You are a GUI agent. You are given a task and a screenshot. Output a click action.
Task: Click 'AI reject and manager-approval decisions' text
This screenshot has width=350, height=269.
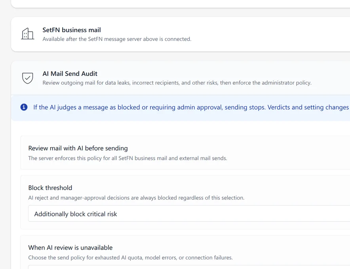tap(136, 198)
